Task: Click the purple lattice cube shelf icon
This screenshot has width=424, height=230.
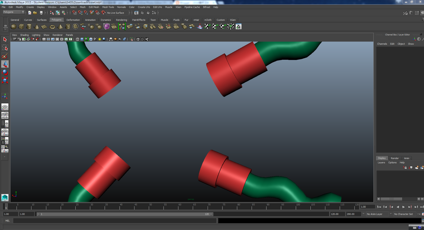Action: coord(107,26)
